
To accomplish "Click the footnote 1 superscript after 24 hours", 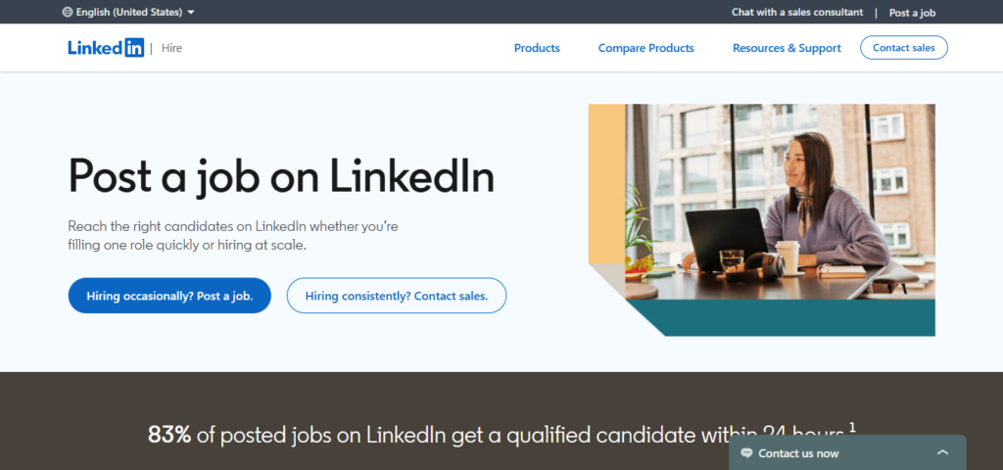I will click(852, 427).
